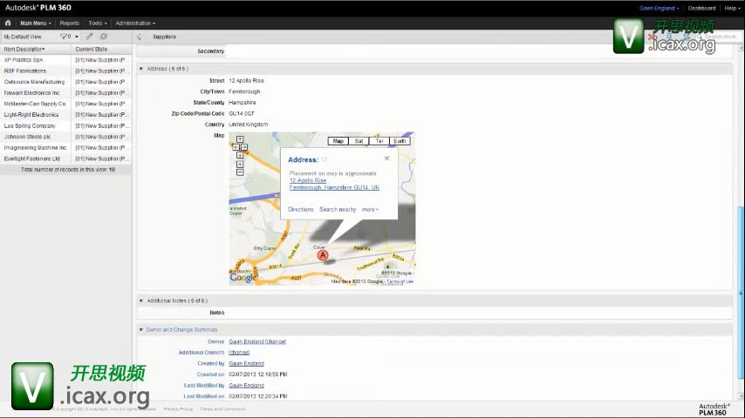Click the Google logo on map

pos(243,278)
